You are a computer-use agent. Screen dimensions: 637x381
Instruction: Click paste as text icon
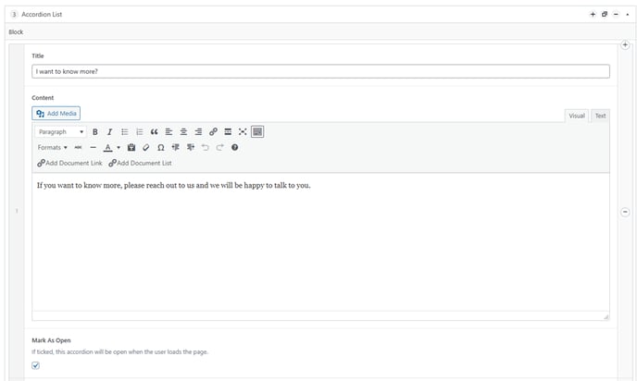pos(131,147)
